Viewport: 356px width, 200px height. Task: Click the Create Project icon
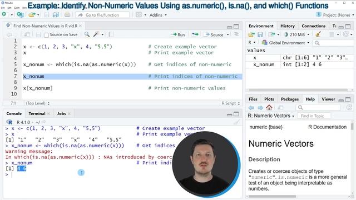[20, 15]
